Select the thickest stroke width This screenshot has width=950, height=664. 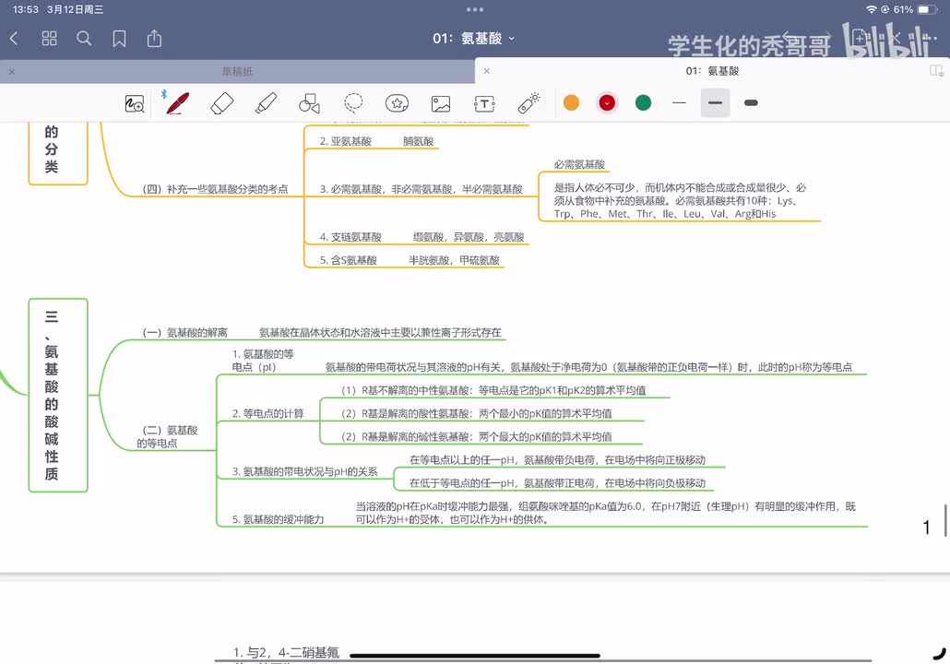coord(752,103)
